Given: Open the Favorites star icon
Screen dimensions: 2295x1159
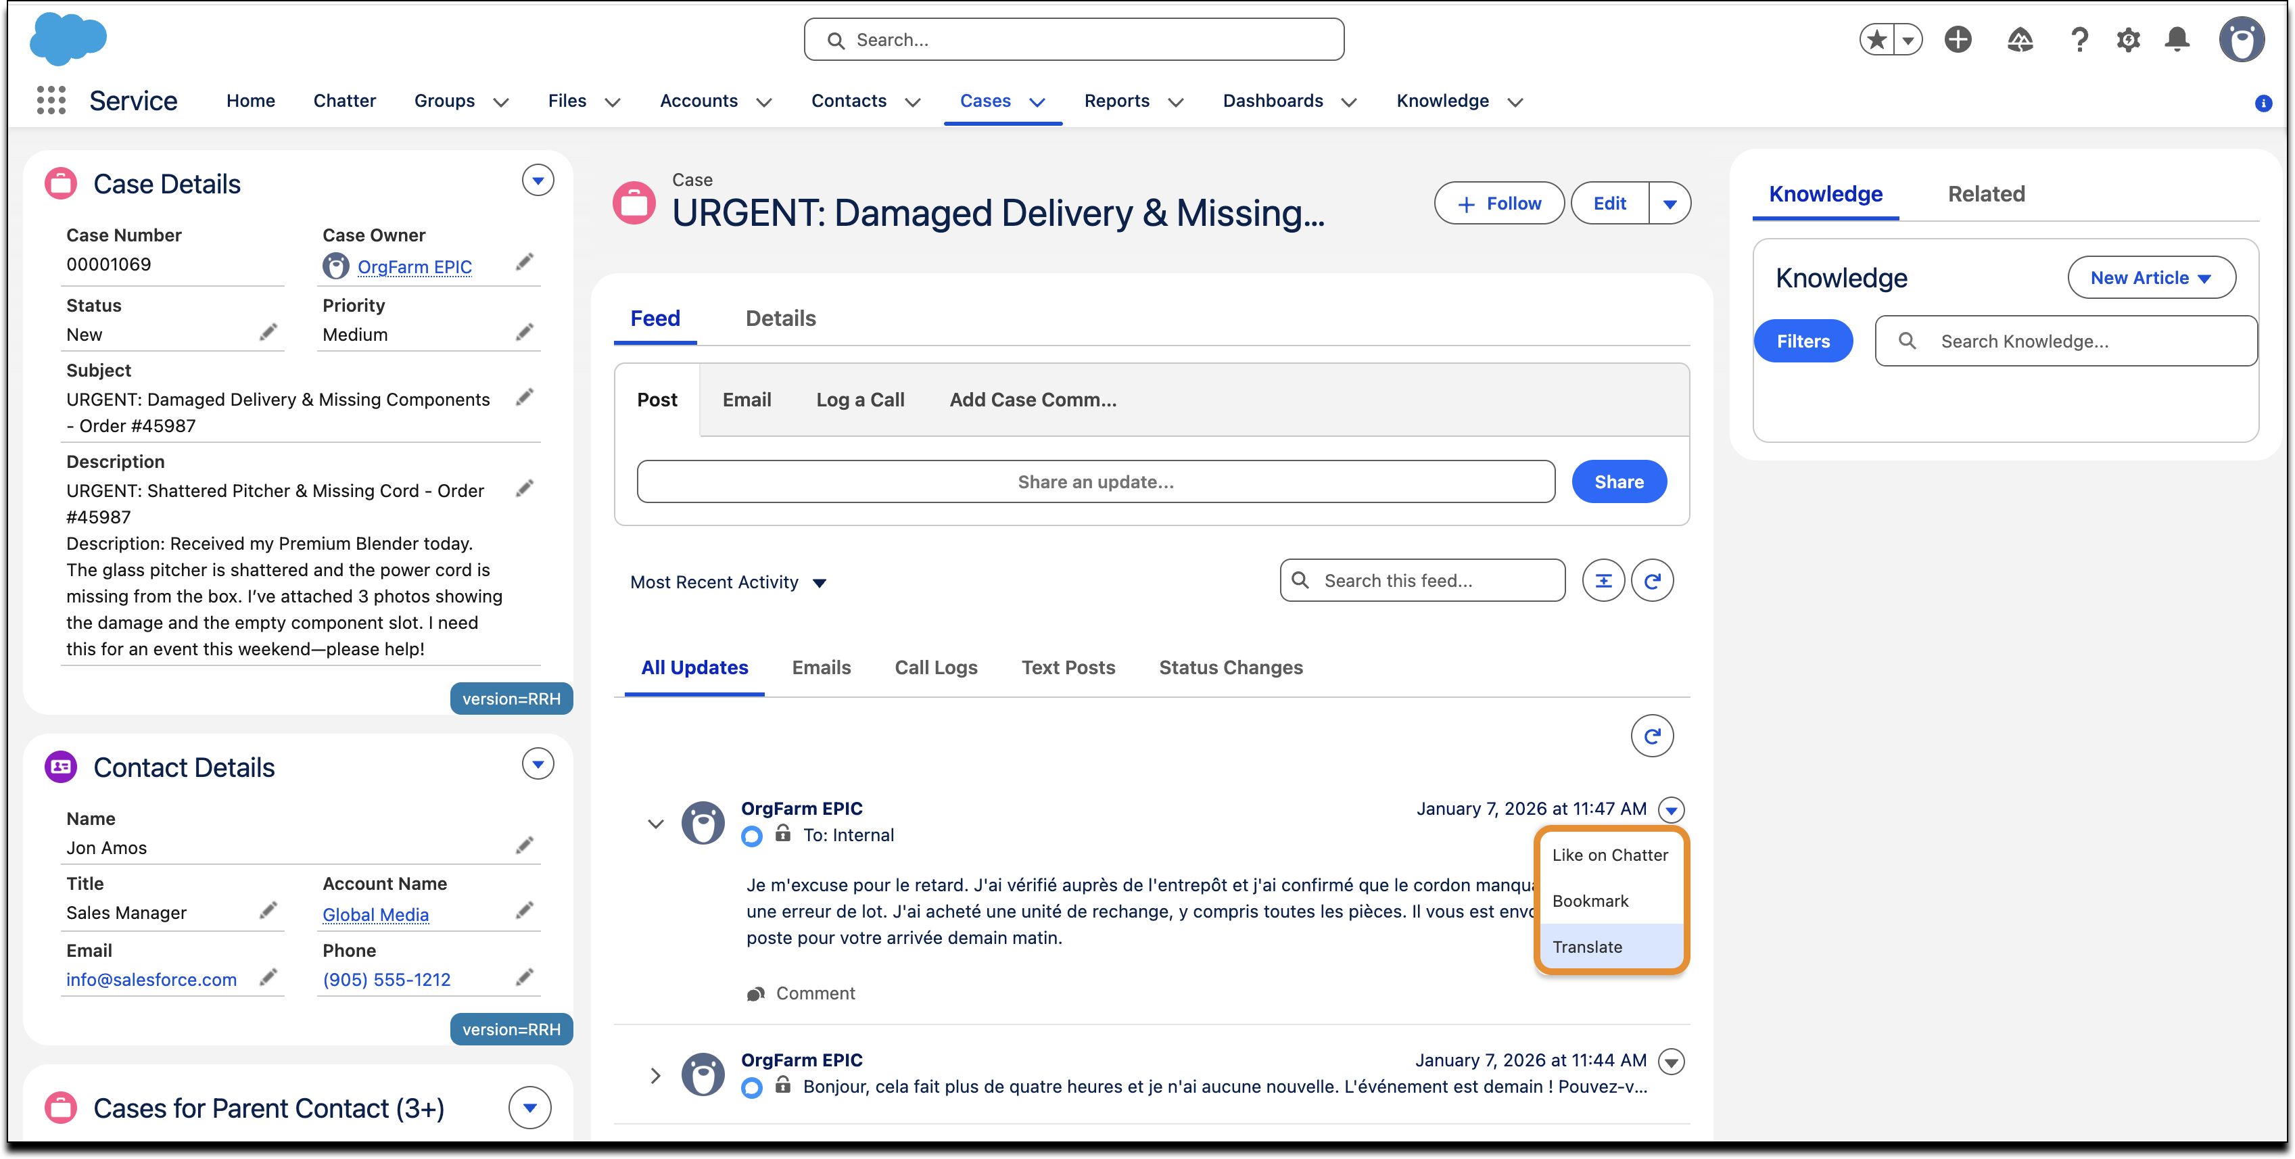Looking at the screenshot, I should (x=1877, y=39).
